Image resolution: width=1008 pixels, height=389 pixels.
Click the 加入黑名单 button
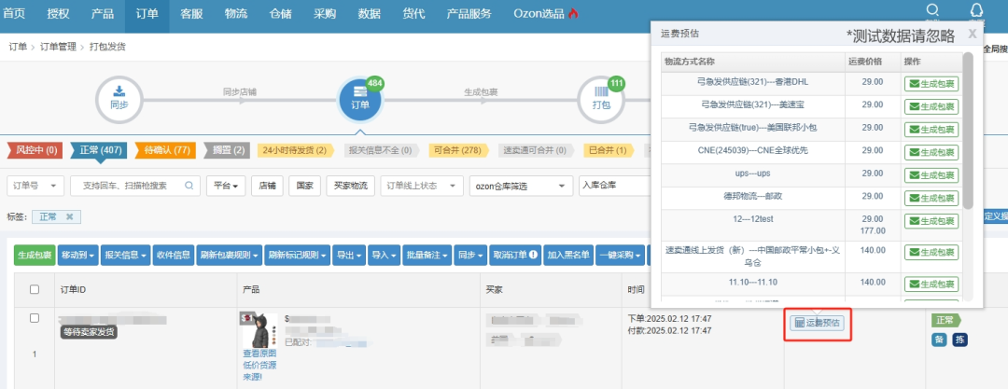click(569, 255)
